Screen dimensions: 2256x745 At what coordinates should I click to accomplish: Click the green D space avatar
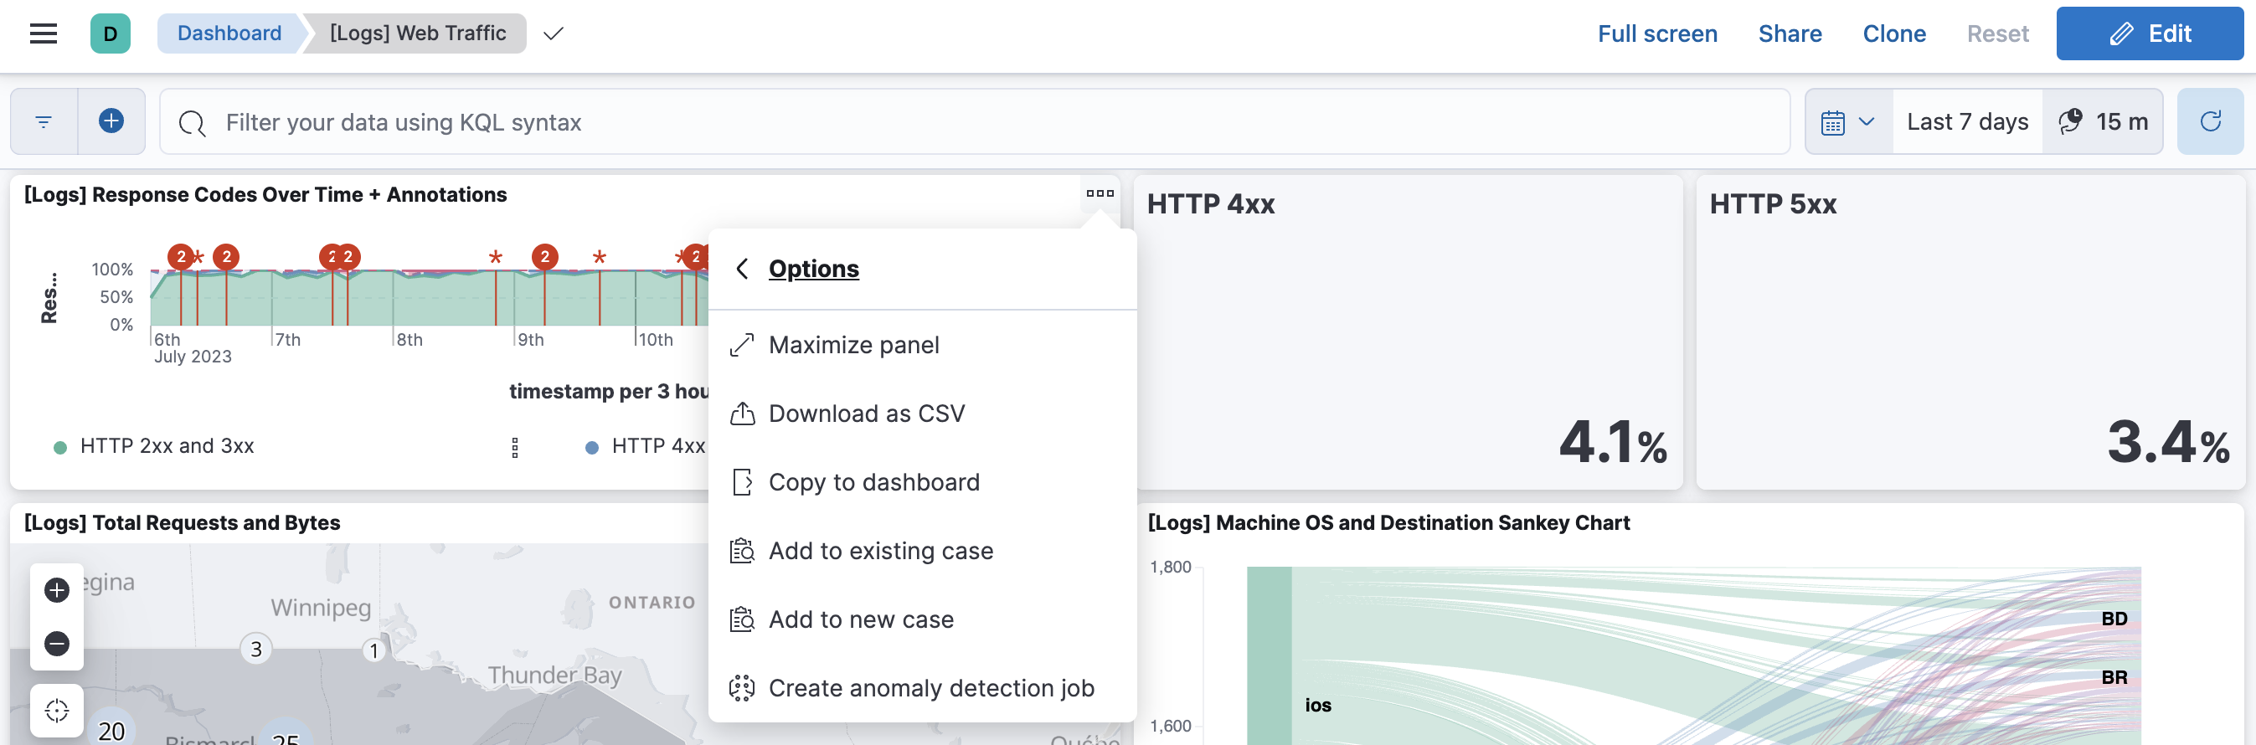pyautogui.click(x=111, y=33)
